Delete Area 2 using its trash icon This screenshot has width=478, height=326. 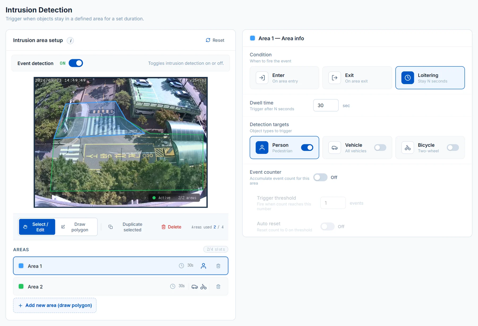click(x=218, y=286)
